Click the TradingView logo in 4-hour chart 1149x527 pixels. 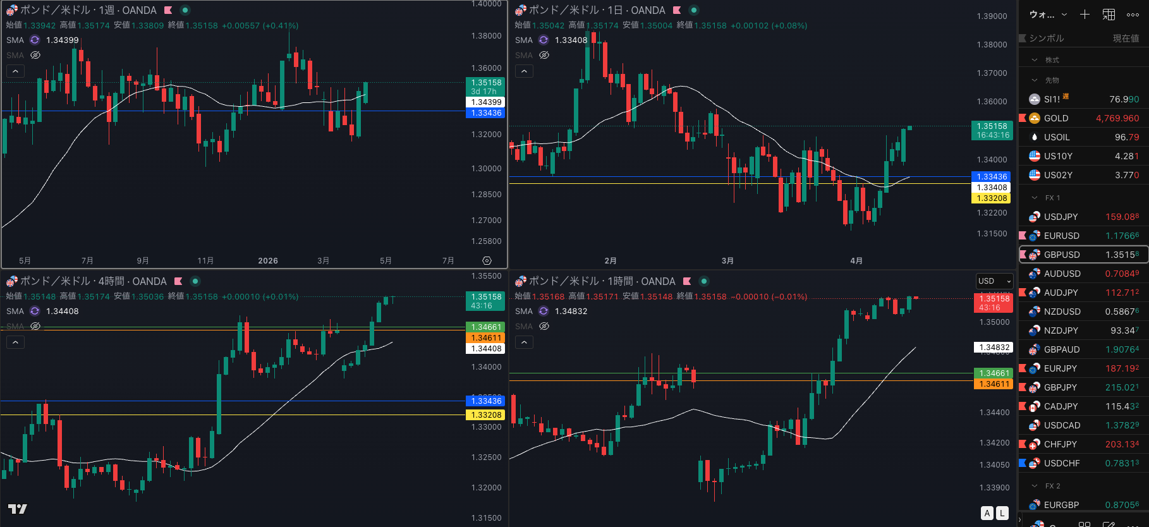(x=17, y=509)
